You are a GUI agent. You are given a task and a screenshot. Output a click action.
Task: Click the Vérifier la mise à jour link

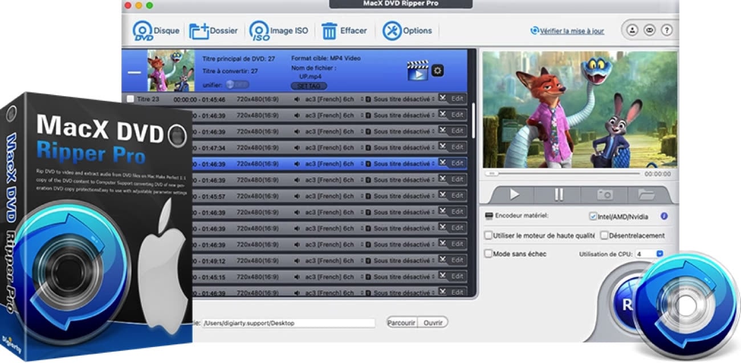(x=567, y=31)
